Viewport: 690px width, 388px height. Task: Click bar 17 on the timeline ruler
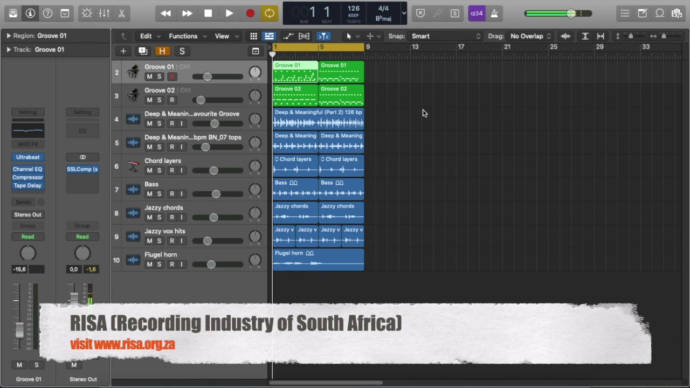[x=461, y=47]
